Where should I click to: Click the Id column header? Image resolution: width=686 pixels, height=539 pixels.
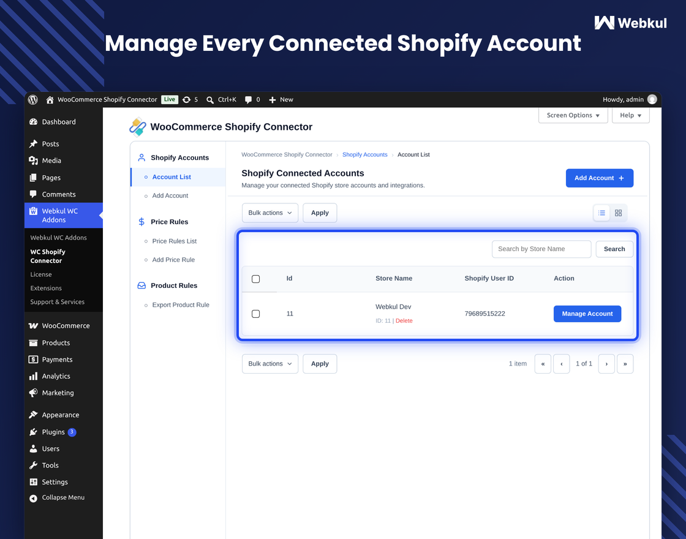(289, 278)
